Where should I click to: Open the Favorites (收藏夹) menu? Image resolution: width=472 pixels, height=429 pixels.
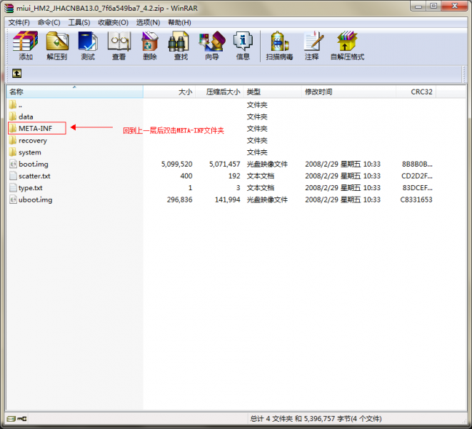click(x=114, y=23)
